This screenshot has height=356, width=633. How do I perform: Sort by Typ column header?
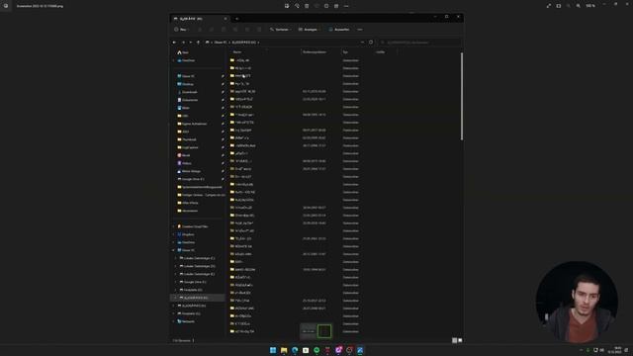tap(345, 52)
